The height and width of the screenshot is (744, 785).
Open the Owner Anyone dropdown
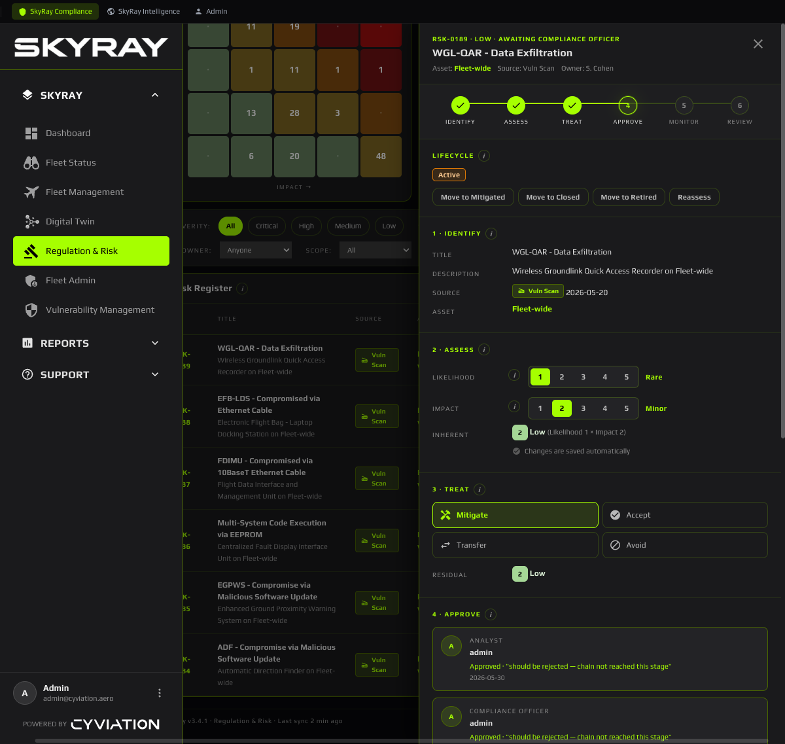coord(256,250)
